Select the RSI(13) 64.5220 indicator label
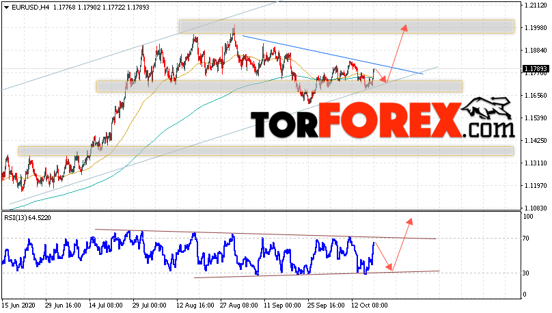Viewport: 552px width, 313px height. click(27, 218)
